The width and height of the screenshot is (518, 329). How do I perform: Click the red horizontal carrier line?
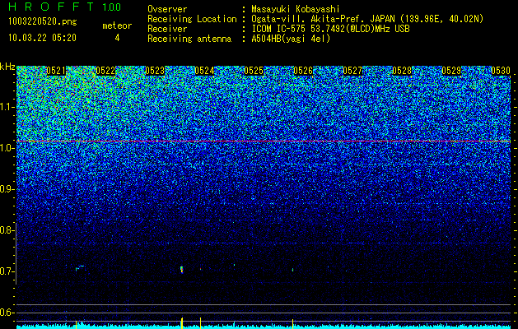point(264,141)
